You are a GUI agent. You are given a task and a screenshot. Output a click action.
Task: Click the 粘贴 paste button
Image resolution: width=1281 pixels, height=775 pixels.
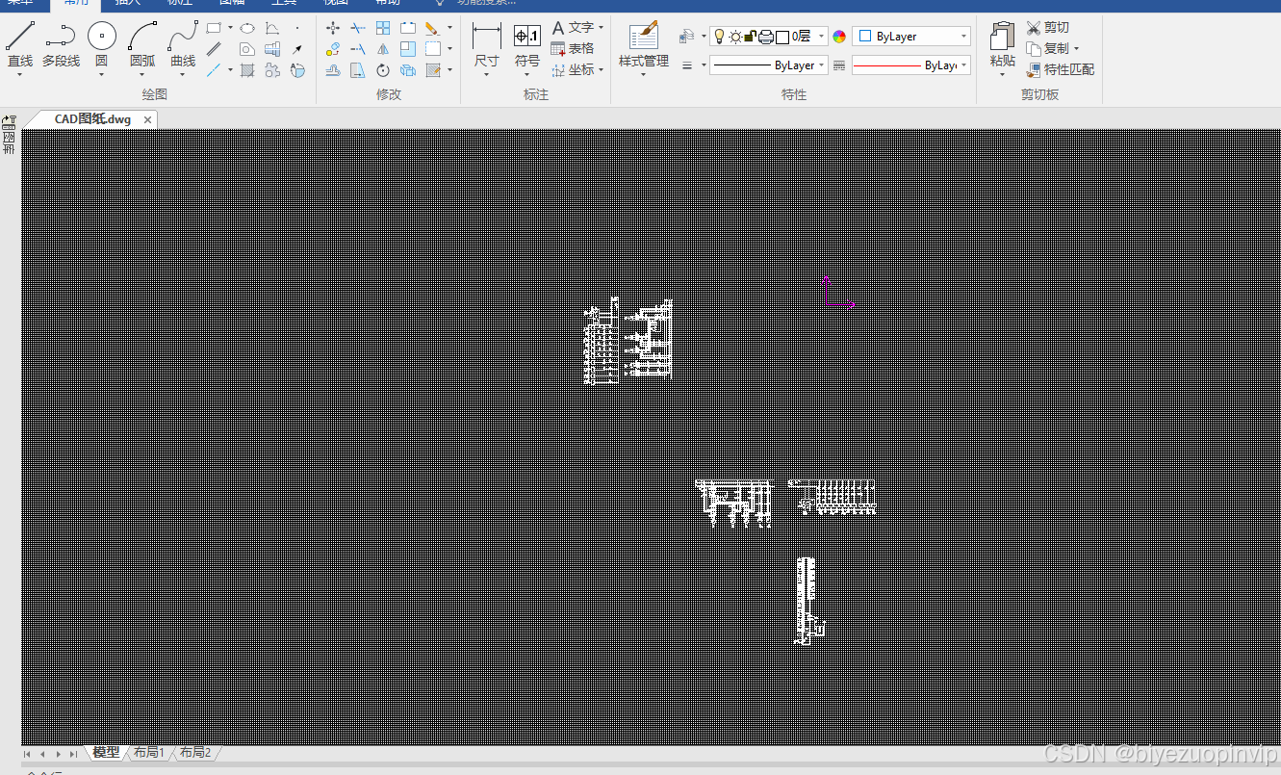pyautogui.click(x=1002, y=43)
